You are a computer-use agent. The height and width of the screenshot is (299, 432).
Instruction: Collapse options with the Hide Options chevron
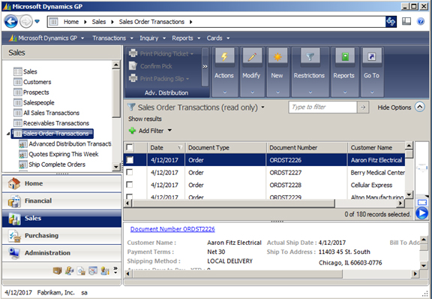click(420, 107)
